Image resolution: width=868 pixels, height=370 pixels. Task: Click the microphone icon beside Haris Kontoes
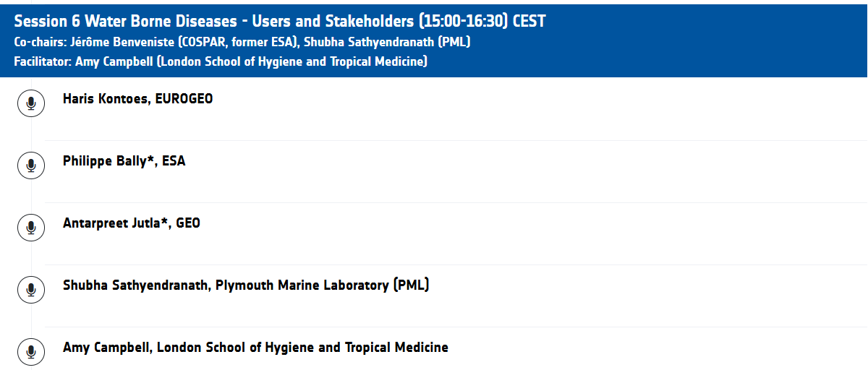click(31, 104)
